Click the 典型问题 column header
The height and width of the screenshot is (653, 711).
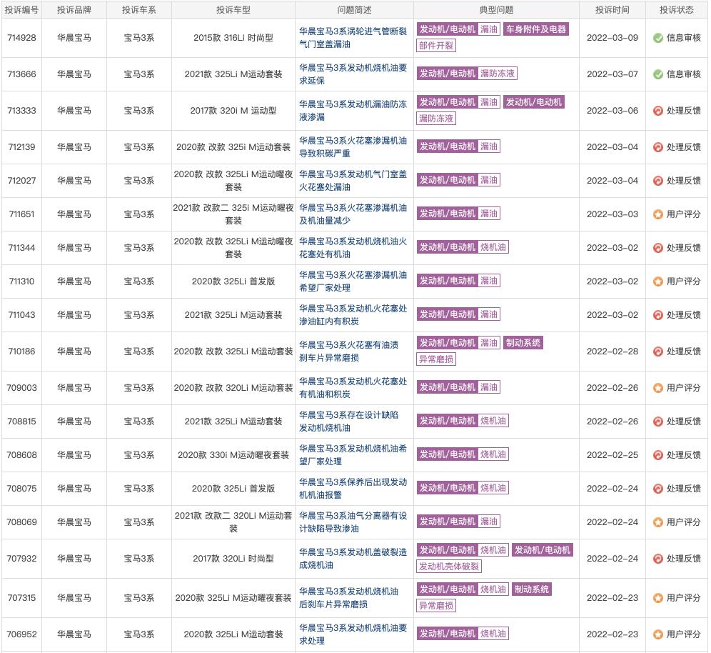tap(496, 10)
